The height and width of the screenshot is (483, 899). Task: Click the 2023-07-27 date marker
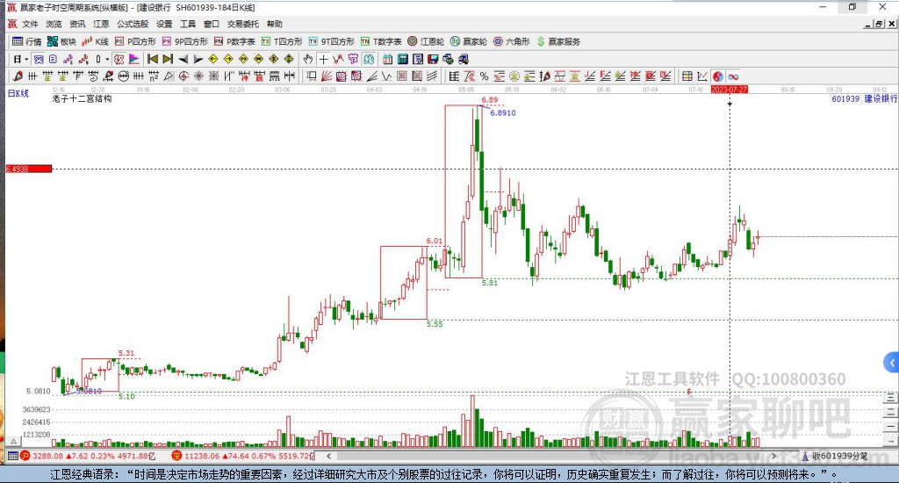pos(730,90)
